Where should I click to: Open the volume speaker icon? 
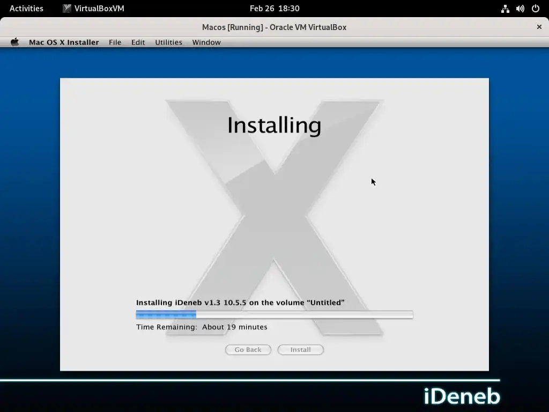[520, 9]
